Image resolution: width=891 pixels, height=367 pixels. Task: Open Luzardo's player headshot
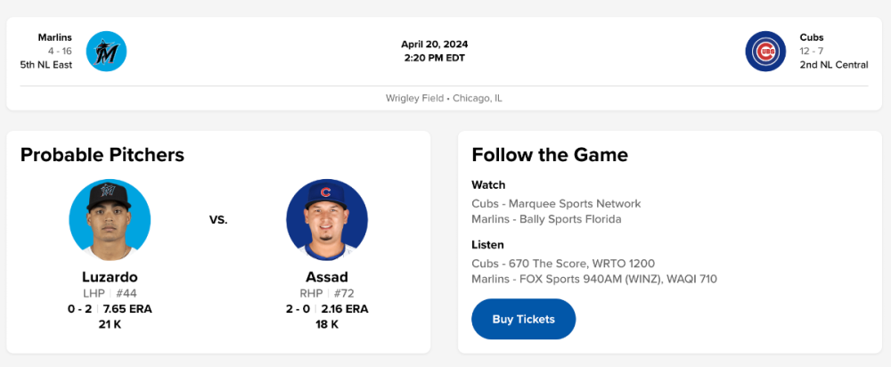click(110, 220)
